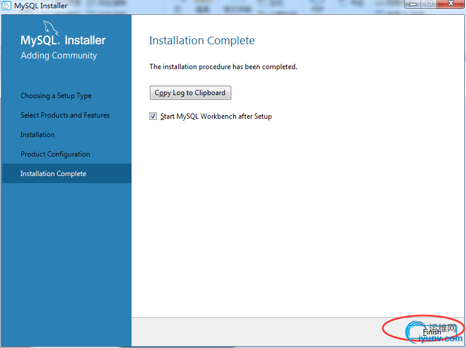The width and height of the screenshot is (466, 348).
Task: Click the Finish button
Action: tap(432, 331)
